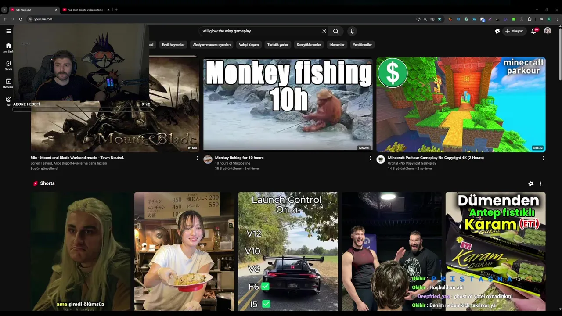Bookmark this page with star icon
Viewport: 562px width, 316px height.
(440, 19)
